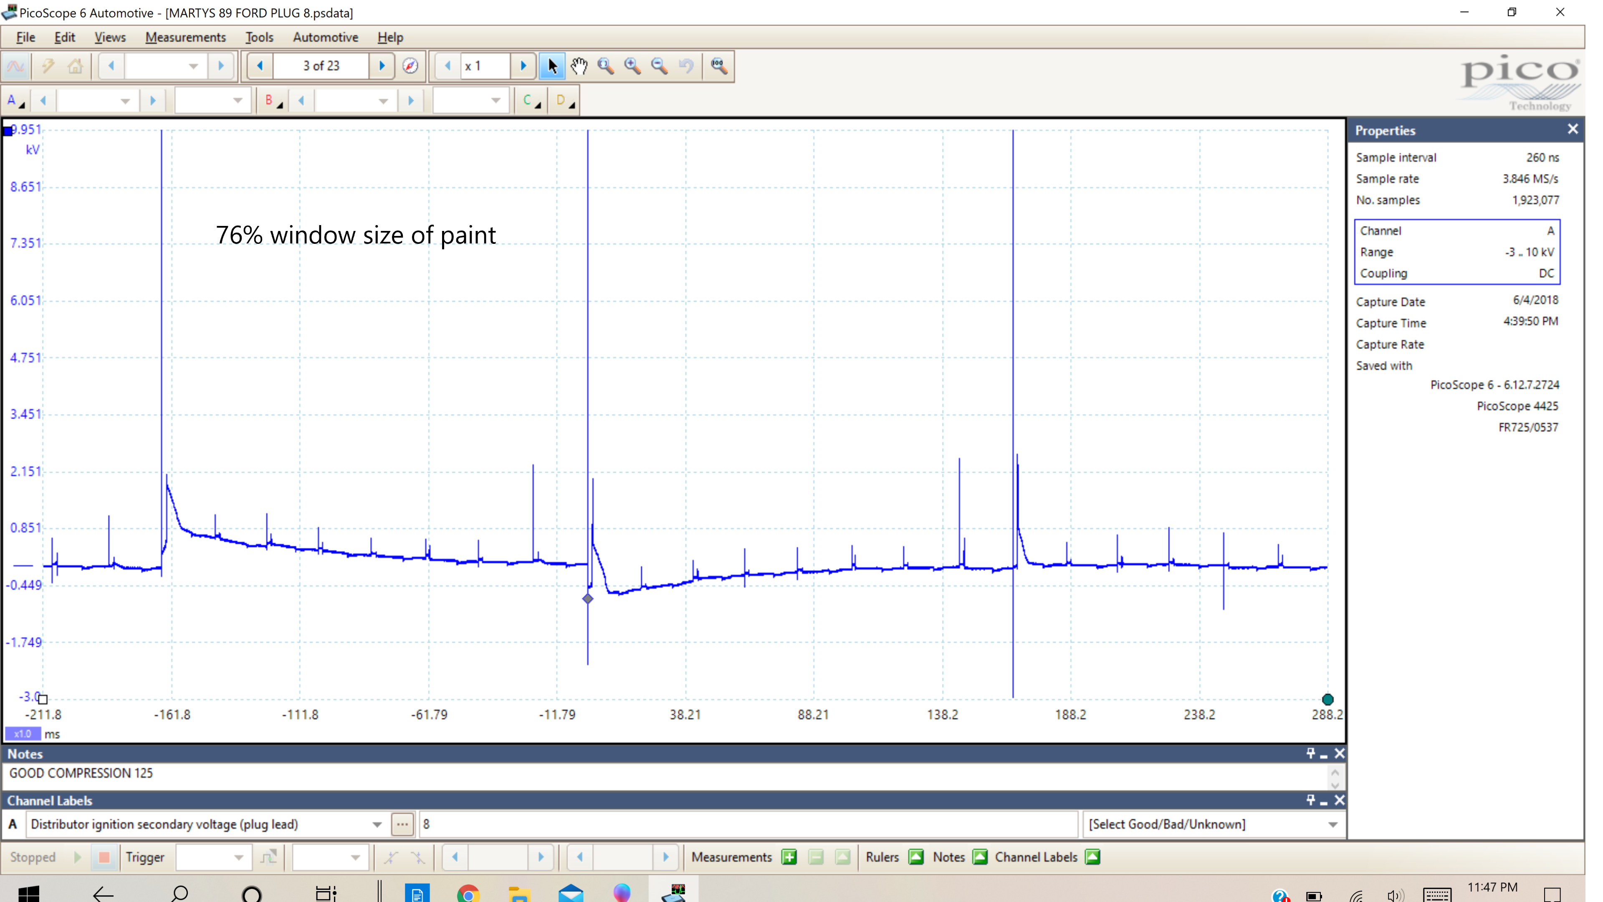Expand the Trigger mode dropdown
This screenshot has width=1603, height=902.
(238, 858)
